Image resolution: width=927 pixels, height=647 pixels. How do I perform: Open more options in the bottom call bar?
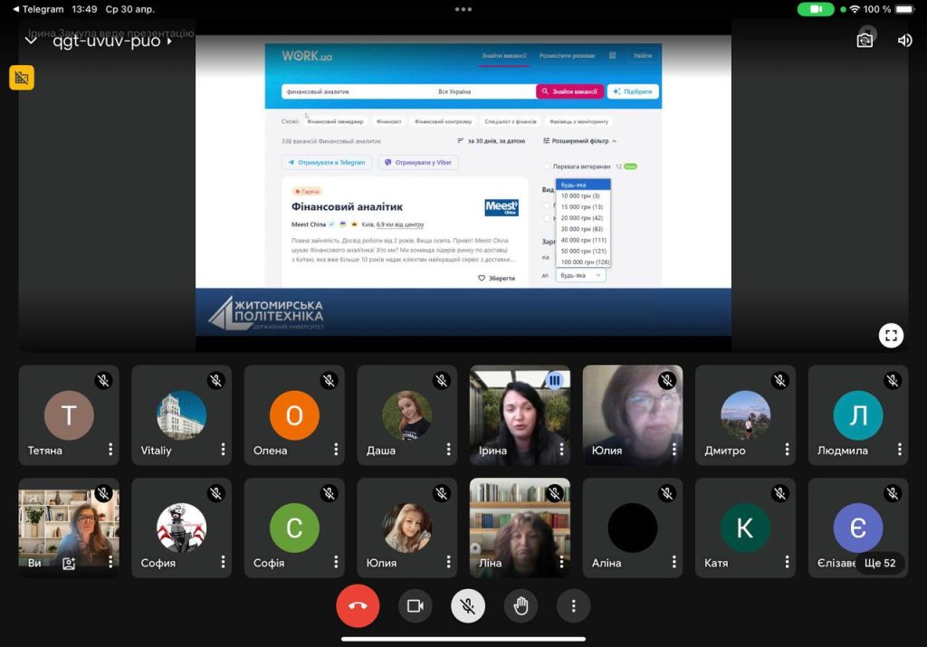573,605
